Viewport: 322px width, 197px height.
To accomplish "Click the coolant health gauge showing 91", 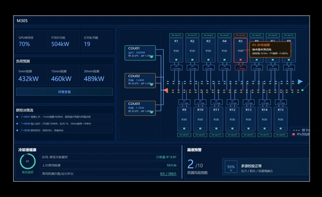I will [27, 162].
